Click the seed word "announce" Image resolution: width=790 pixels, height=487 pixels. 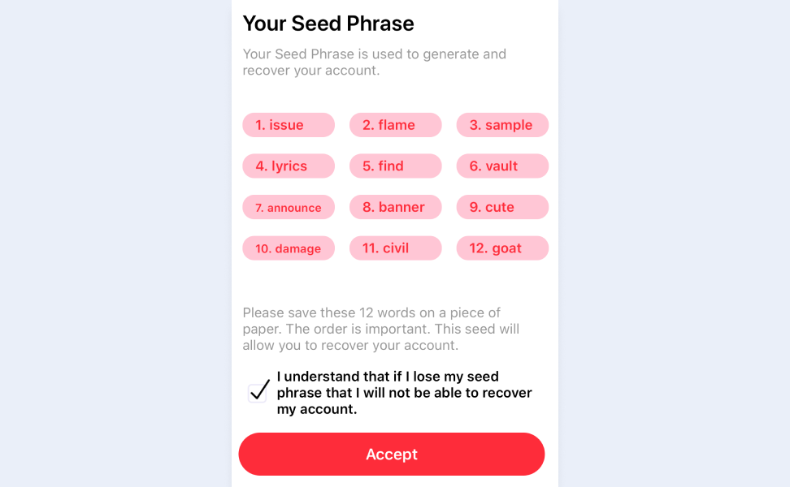[288, 207]
